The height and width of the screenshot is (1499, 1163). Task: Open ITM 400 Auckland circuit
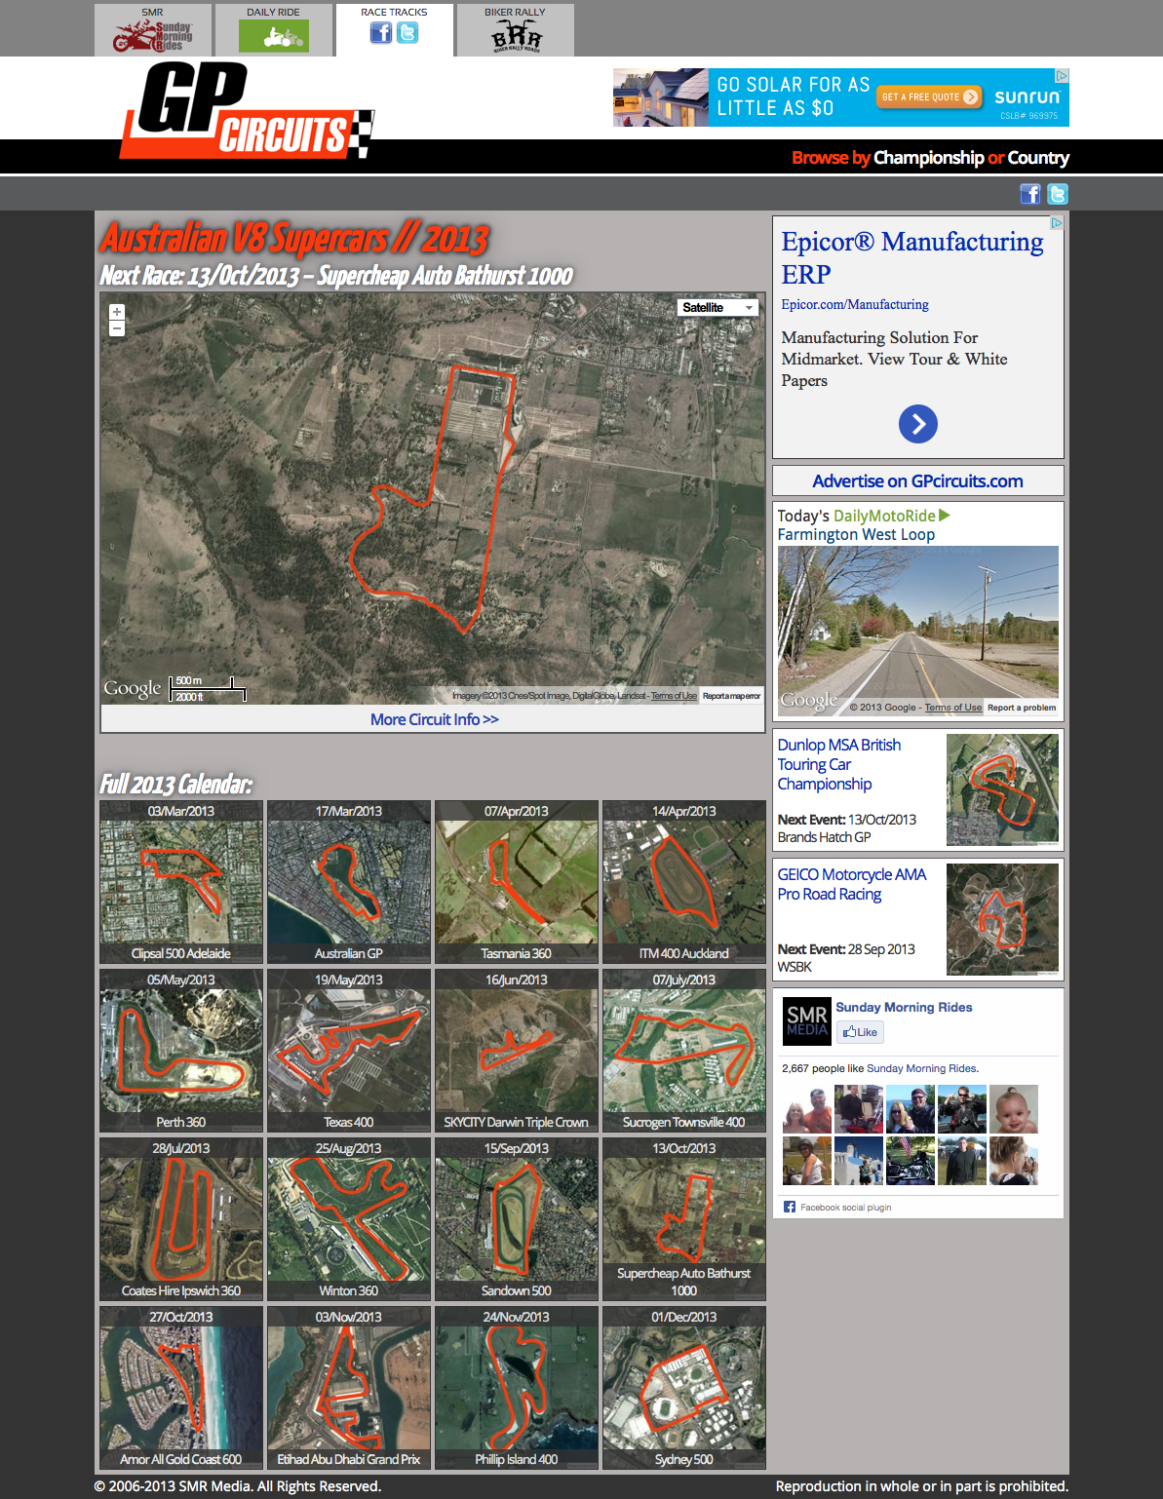click(684, 882)
